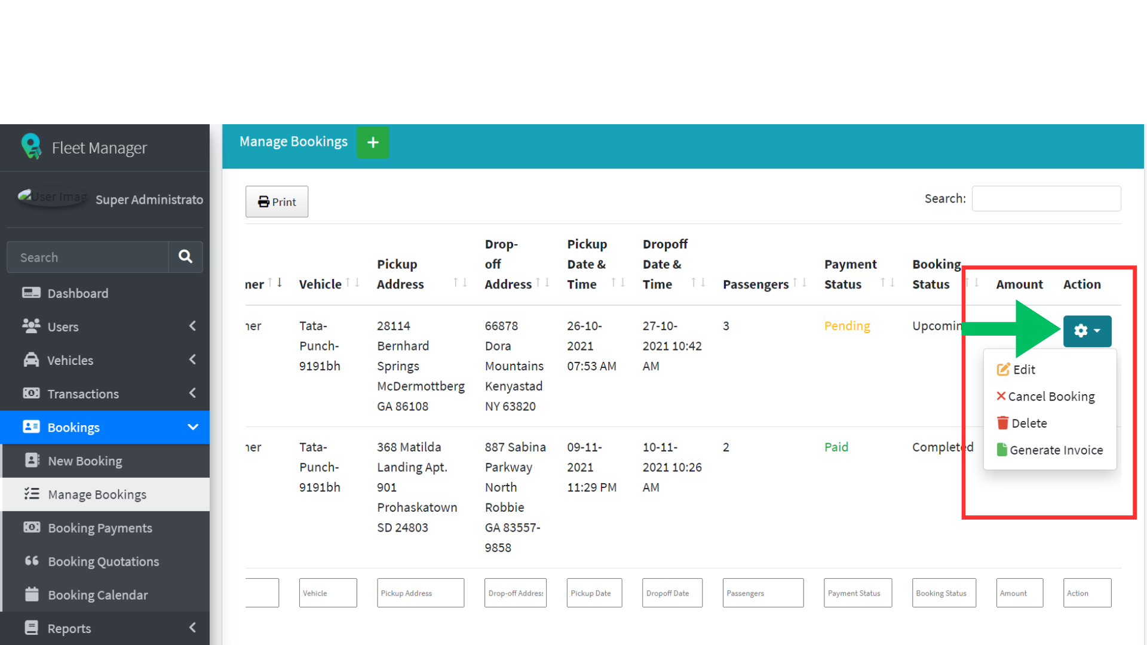Viewport: 1147px width, 645px height.
Task: Focus the Payment Status filter field
Action: point(858,593)
